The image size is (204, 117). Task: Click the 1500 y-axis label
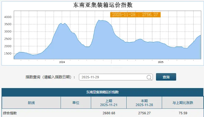point(8,54)
